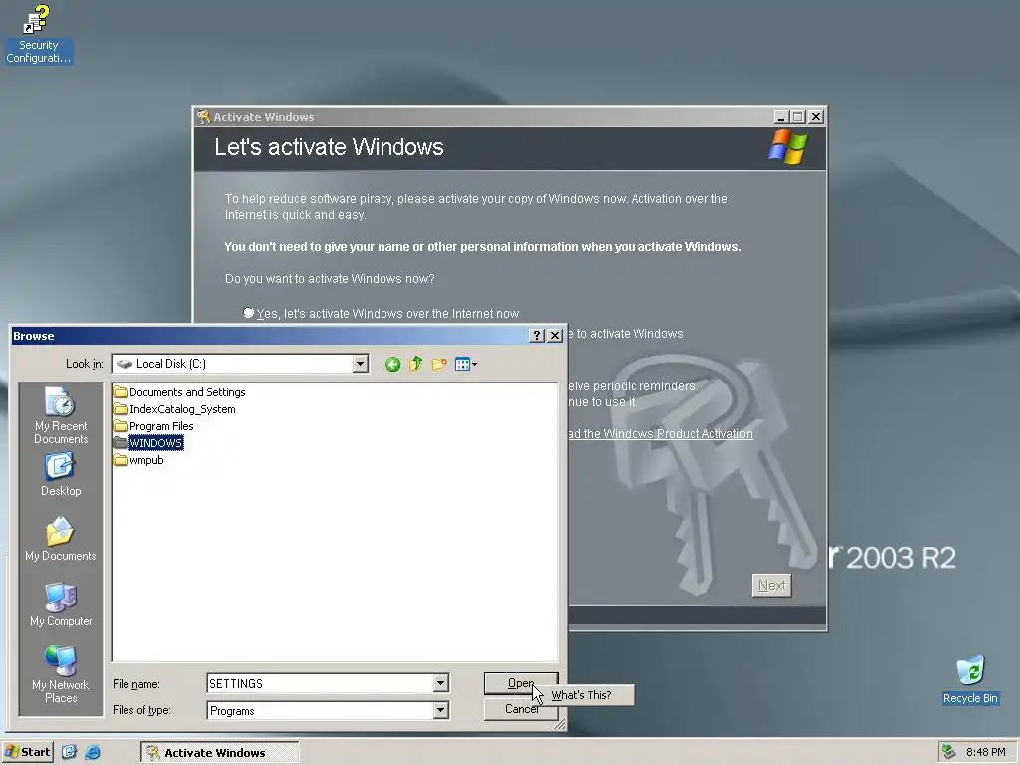Click the Show Desktop quick launch icon

click(69, 752)
